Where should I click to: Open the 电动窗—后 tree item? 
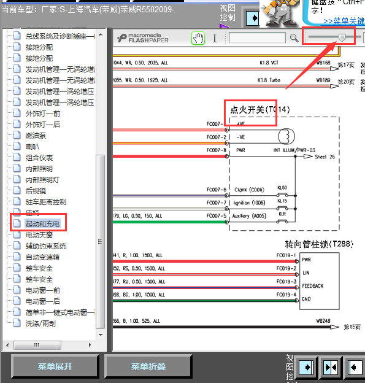point(43,301)
